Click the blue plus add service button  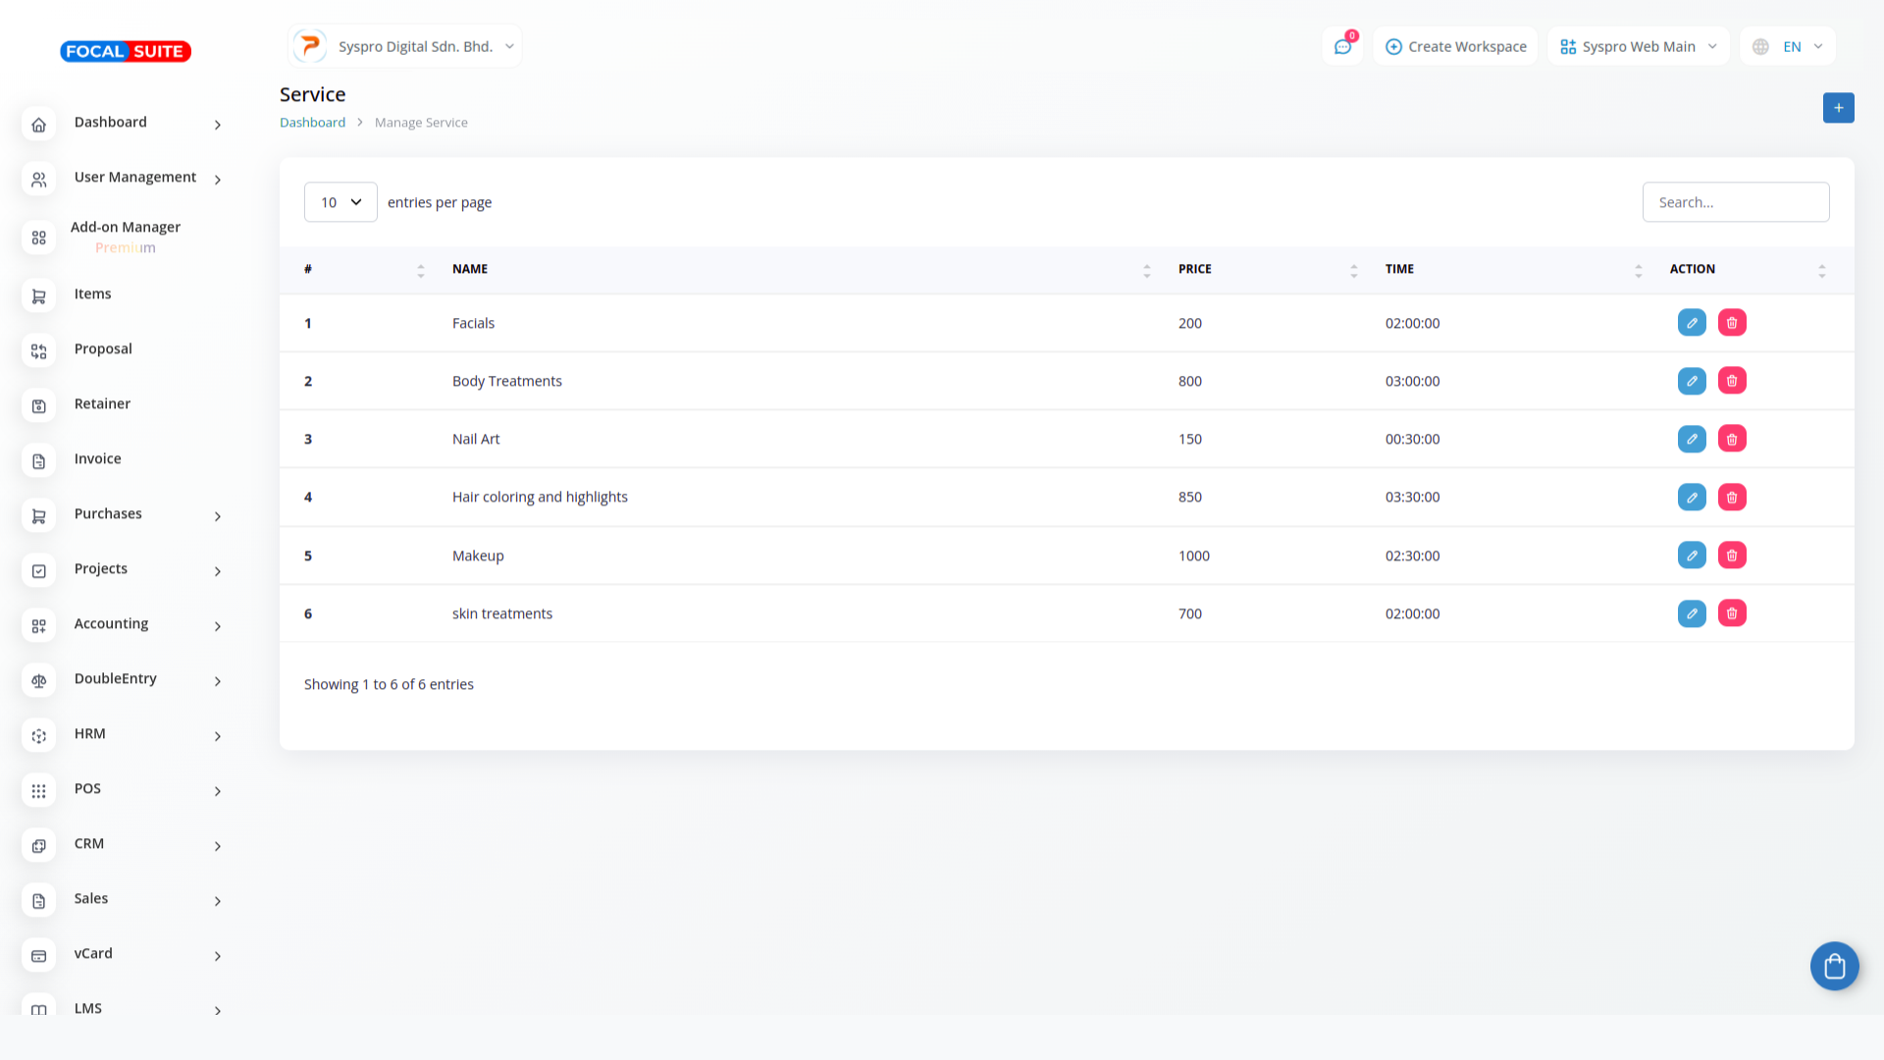point(1838,108)
